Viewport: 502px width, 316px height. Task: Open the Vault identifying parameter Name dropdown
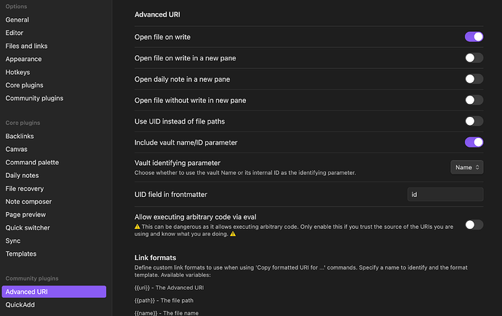466,167
